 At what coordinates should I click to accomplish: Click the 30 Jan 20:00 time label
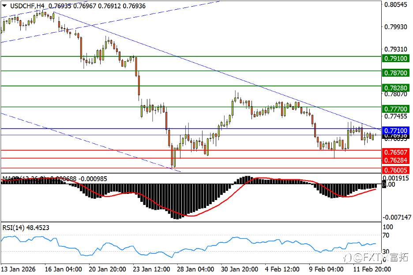(x=240, y=269)
